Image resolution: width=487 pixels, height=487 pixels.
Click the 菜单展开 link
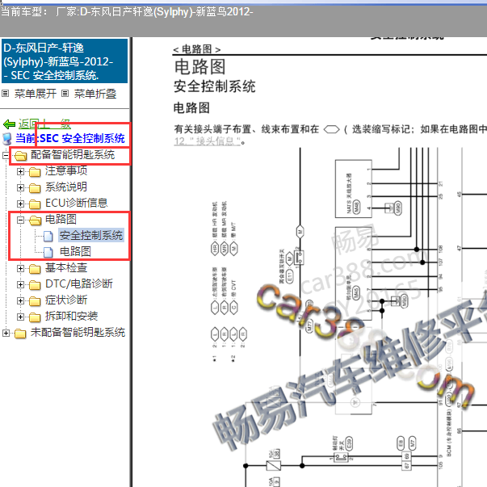tap(36, 94)
